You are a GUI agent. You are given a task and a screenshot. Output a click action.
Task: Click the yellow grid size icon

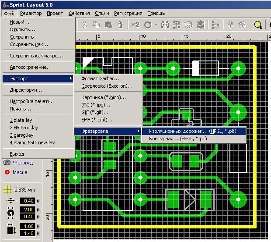point(7,189)
